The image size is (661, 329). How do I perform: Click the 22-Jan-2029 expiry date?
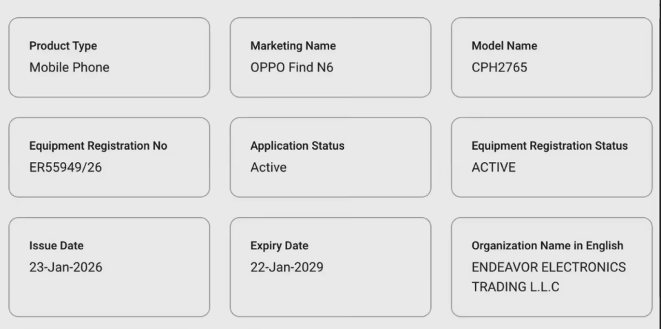click(x=286, y=267)
